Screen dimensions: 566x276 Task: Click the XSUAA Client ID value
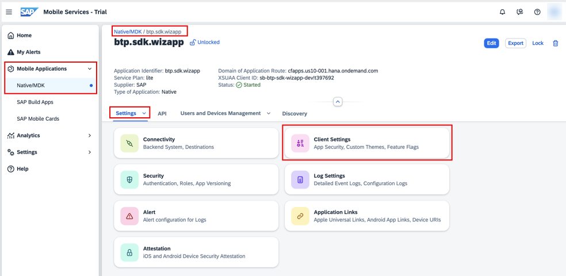point(297,78)
